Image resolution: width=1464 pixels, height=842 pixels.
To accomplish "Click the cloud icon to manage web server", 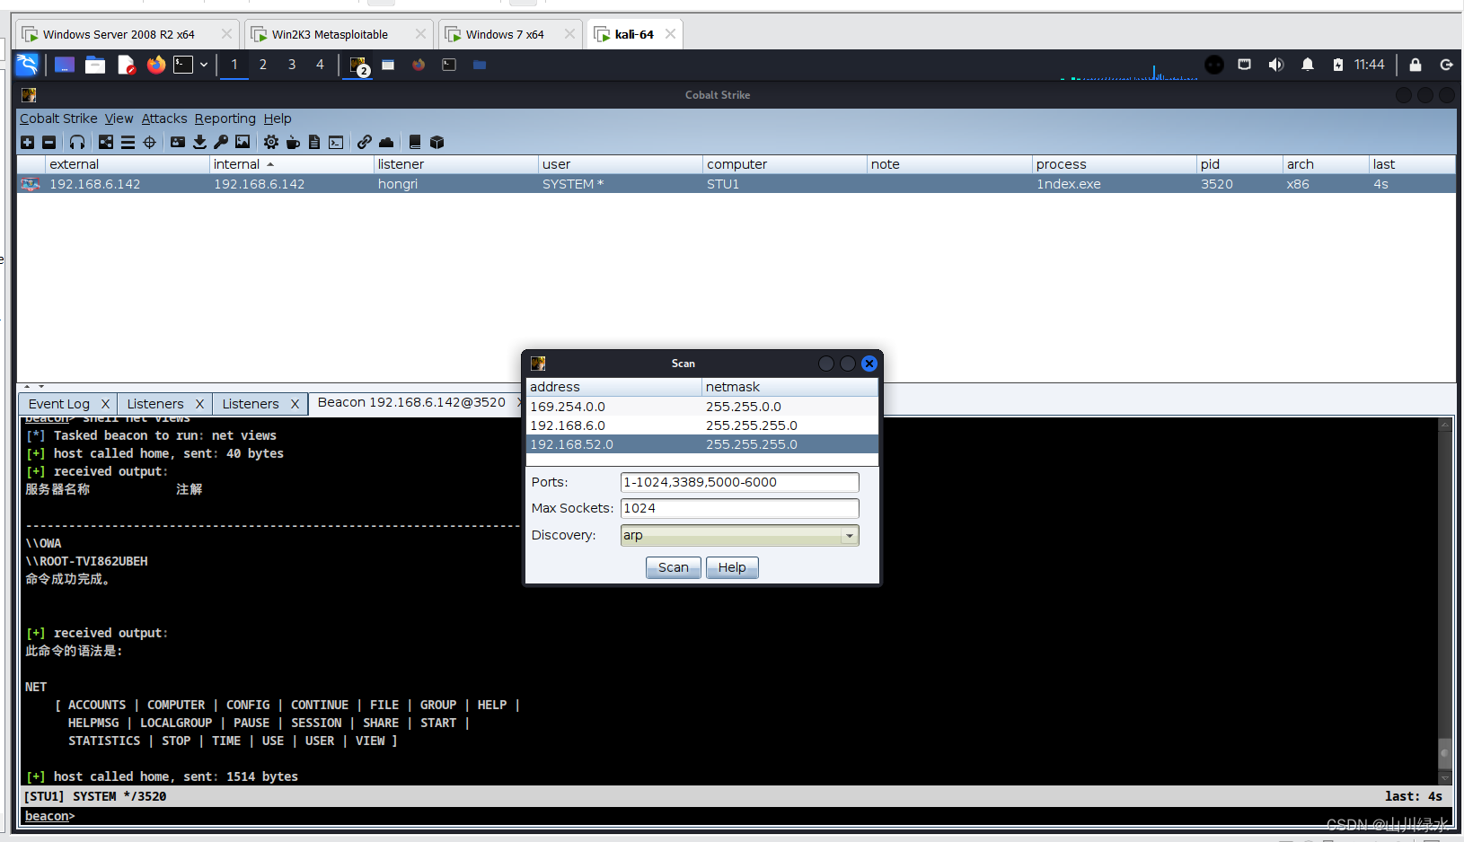I will pyautogui.click(x=386, y=142).
